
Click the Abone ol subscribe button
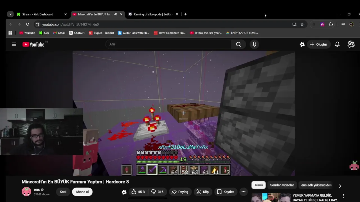pos(82,192)
